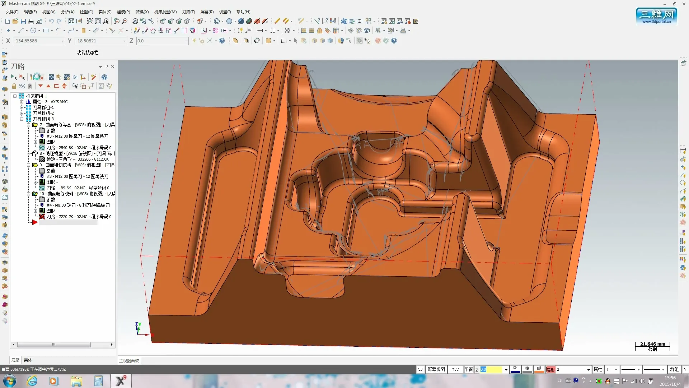Image resolution: width=689 pixels, height=388 pixels.
Task: Click the Open file folder icon
Action: (x=15, y=21)
